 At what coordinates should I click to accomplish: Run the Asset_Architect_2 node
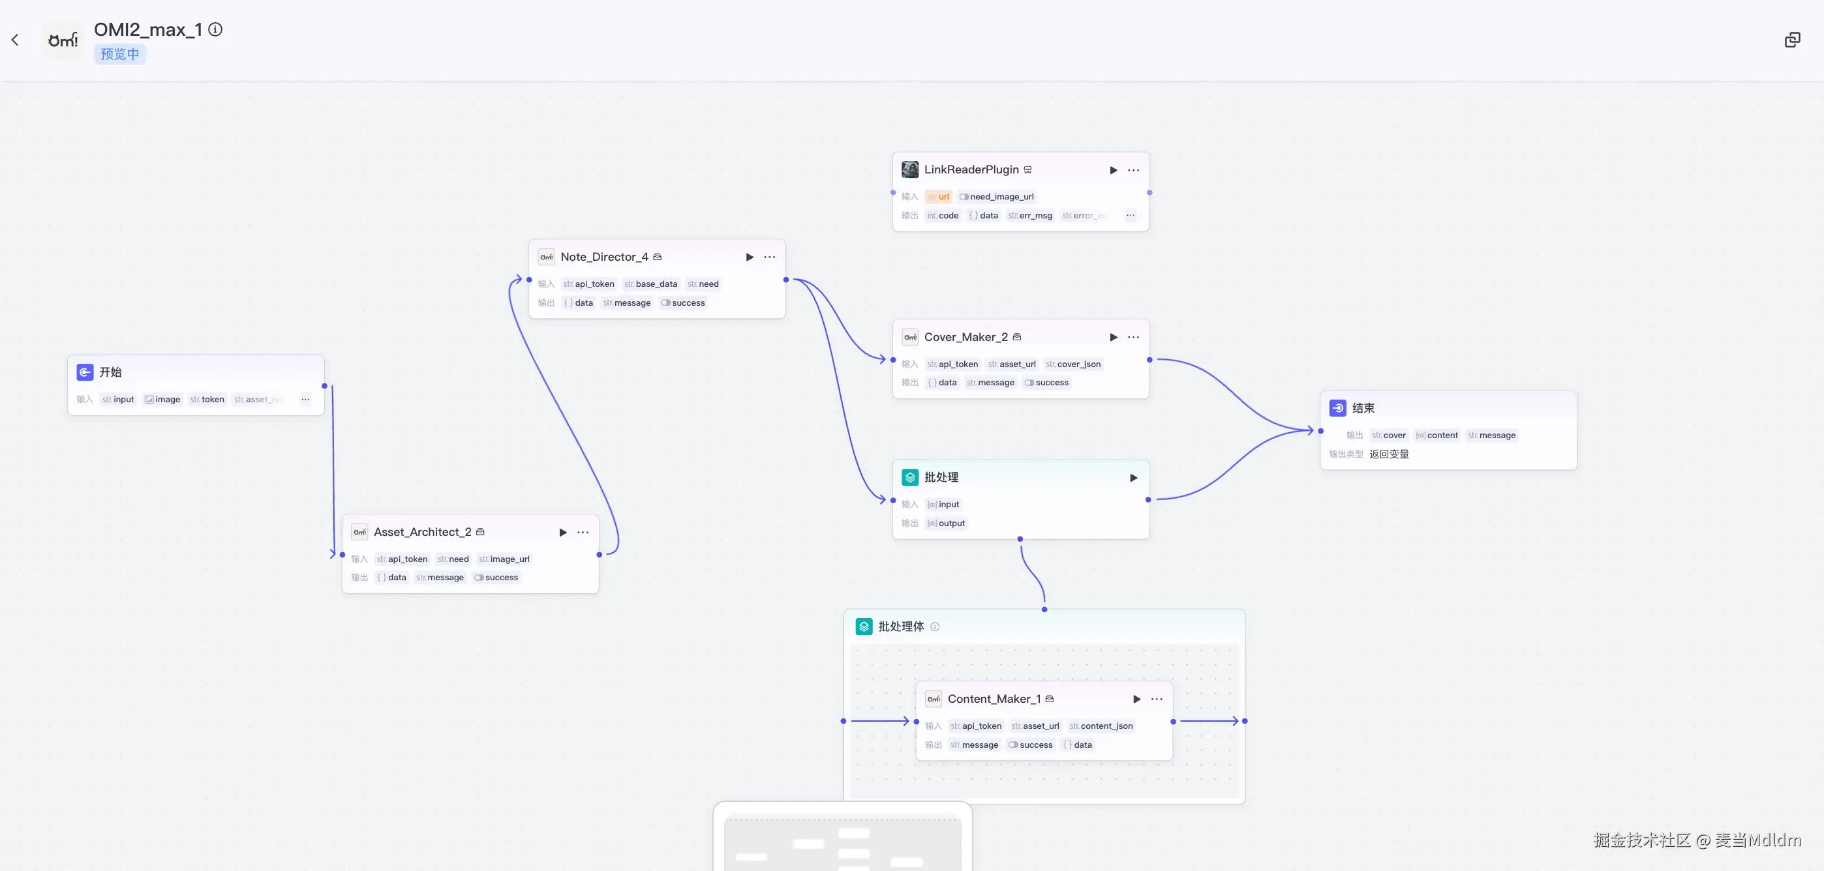[562, 533]
